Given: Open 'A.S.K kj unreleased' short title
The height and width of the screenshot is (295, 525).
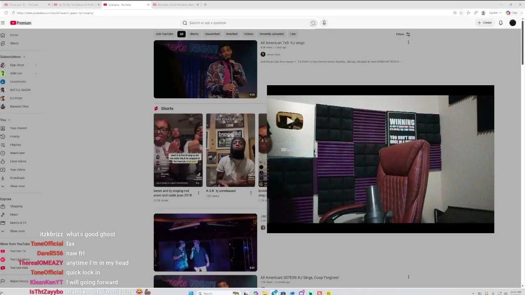Looking at the screenshot, I should (221, 191).
